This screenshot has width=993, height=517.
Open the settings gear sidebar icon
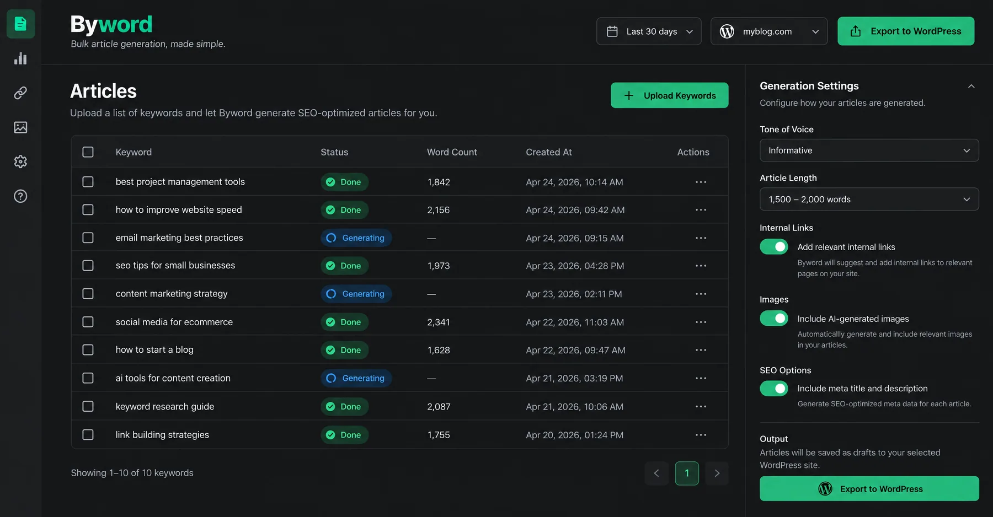pyautogui.click(x=20, y=161)
